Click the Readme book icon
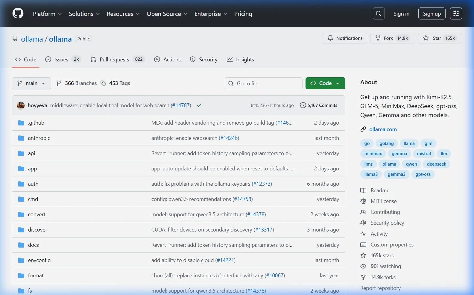 tap(363, 190)
